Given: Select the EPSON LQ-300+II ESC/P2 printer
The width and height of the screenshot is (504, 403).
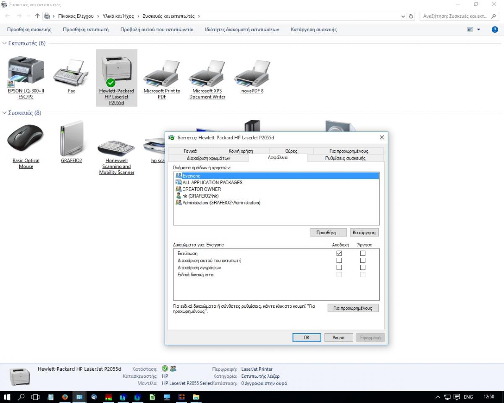Looking at the screenshot, I should (26, 78).
